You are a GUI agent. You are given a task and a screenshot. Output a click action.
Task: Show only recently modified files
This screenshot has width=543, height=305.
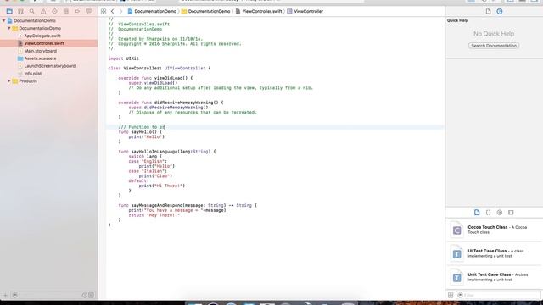(x=85, y=295)
